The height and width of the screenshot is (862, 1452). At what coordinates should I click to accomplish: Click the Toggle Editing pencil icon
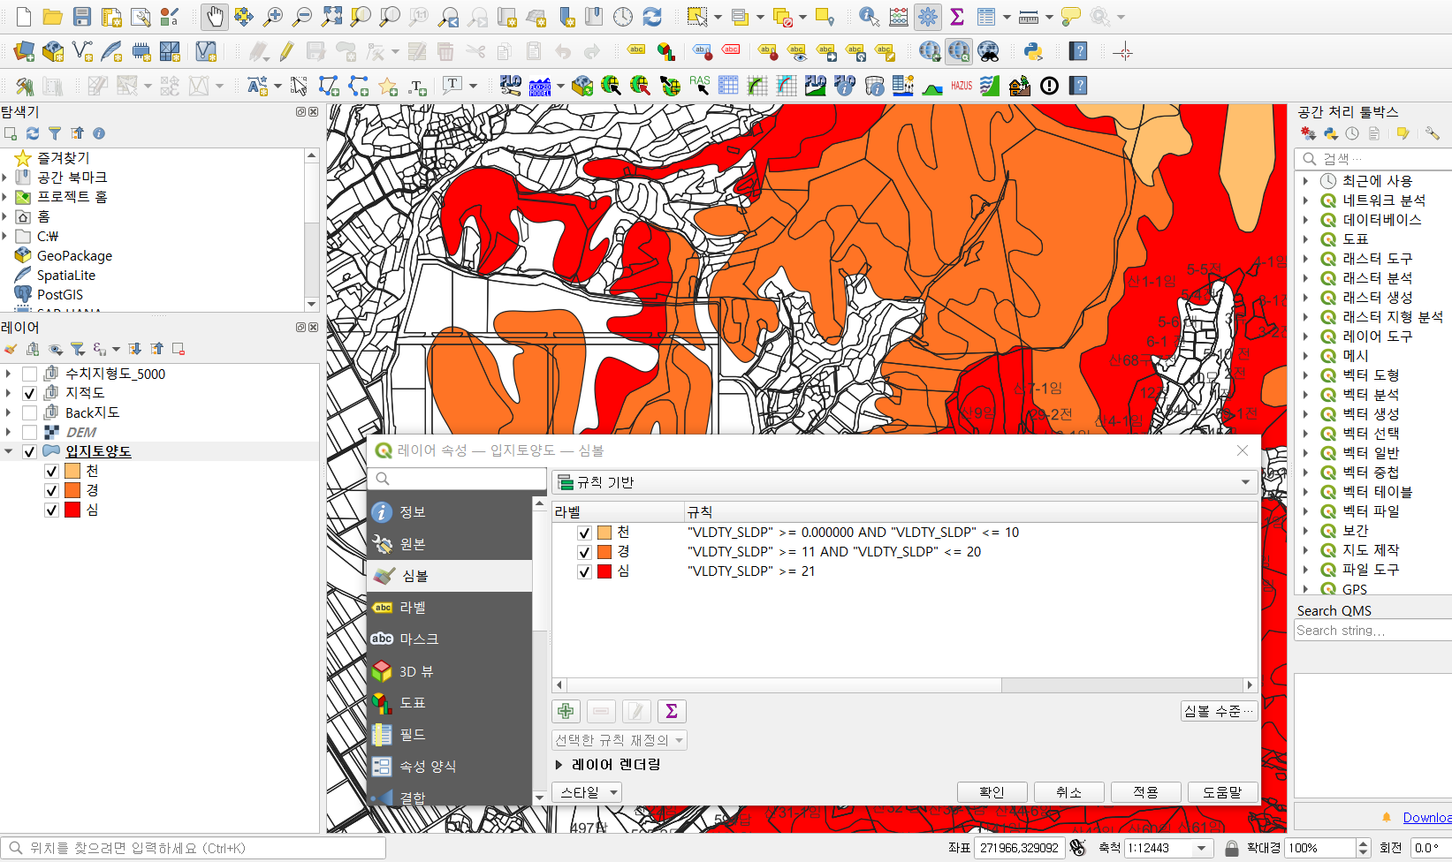286,51
